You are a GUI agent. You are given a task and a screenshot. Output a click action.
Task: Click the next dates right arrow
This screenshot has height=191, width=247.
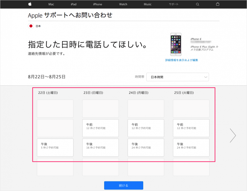(x=233, y=135)
